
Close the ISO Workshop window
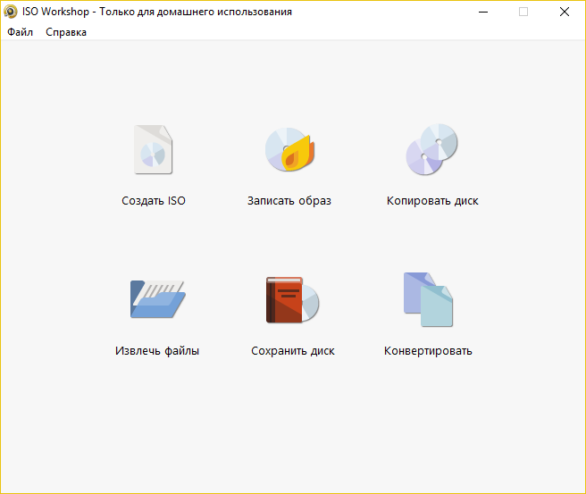point(565,12)
